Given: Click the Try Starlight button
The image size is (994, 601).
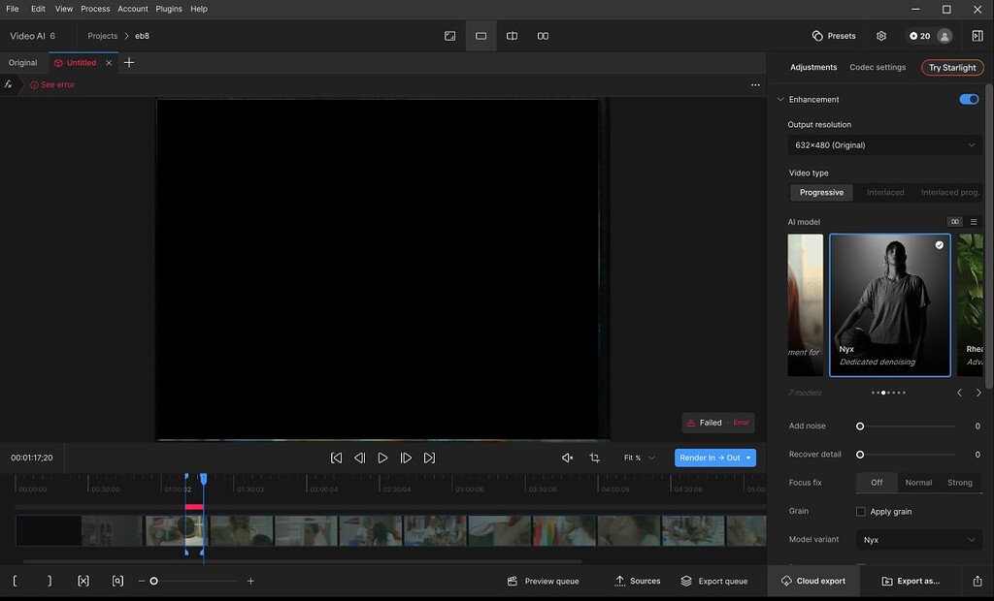Looking at the screenshot, I should 951,68.
